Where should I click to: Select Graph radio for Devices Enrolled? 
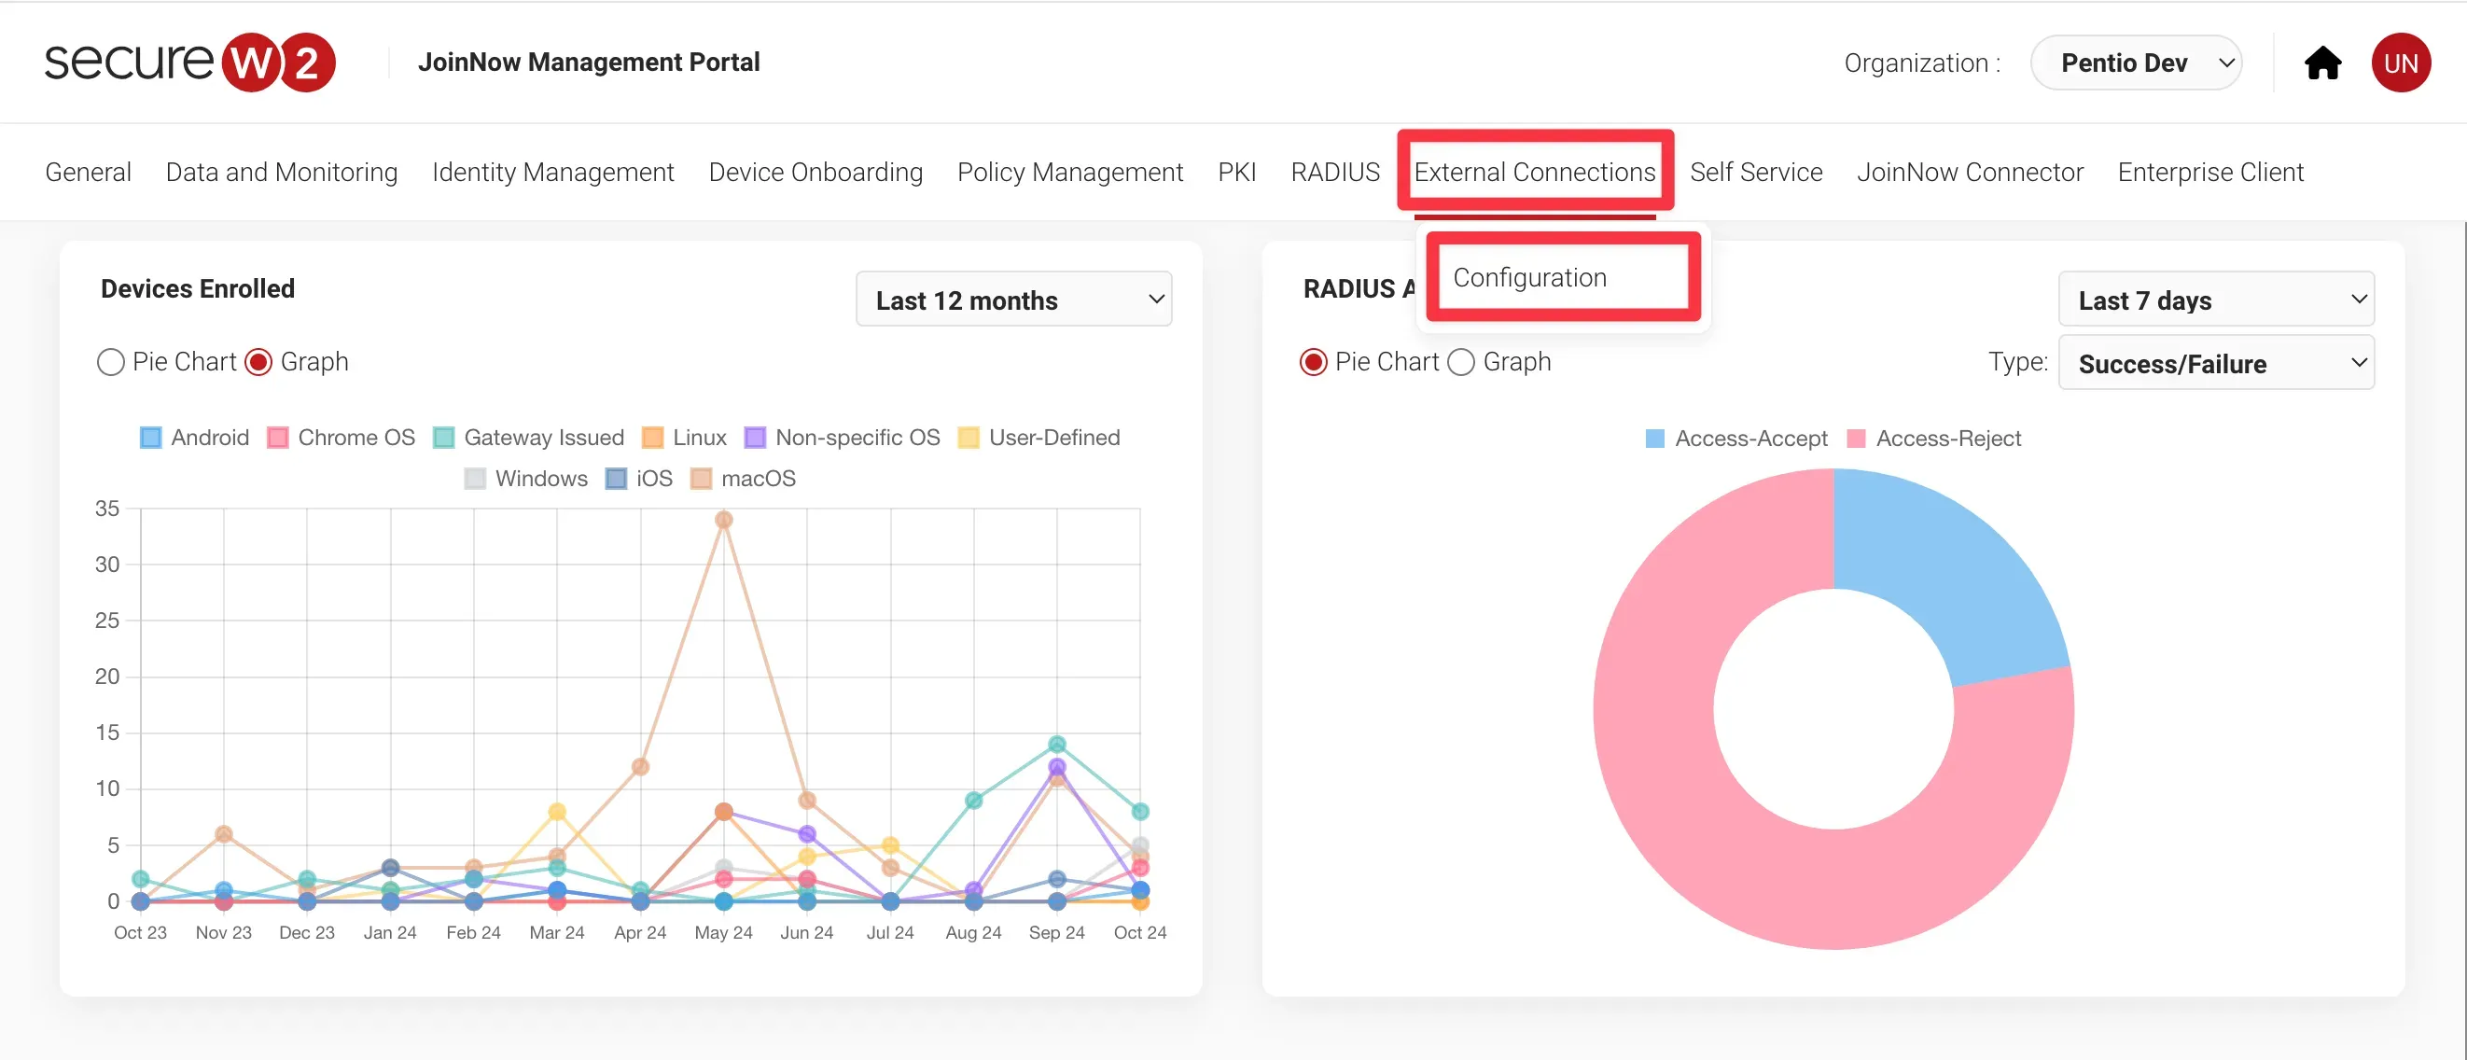pyautogui.click(x=258, y=362)
